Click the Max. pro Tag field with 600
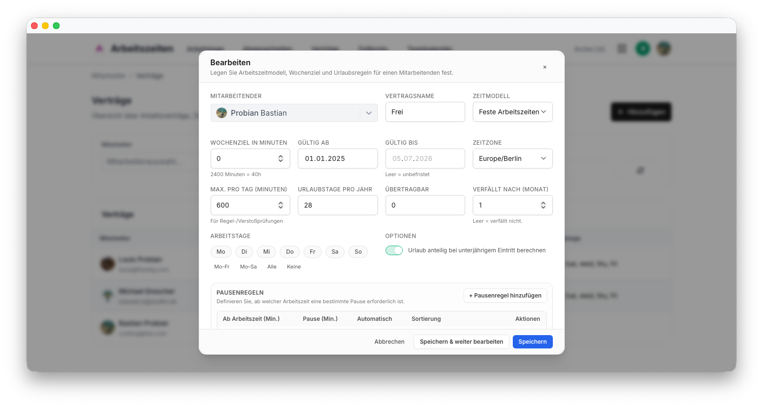763x407 pixels. [x=250, y=205]
